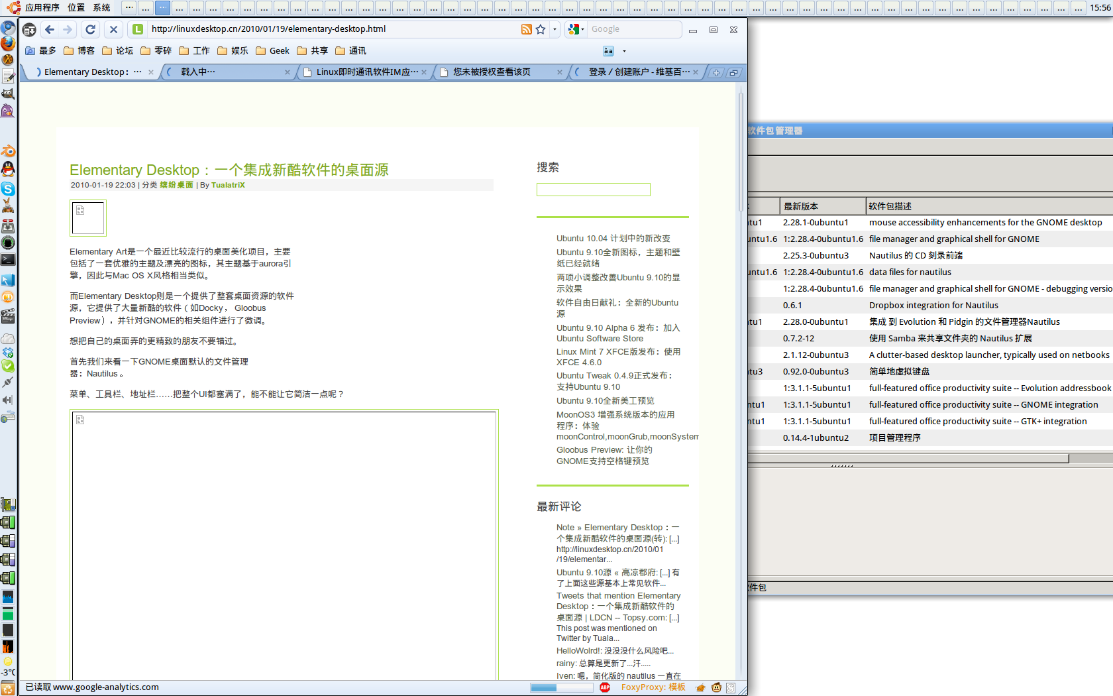The width and height of the screenshot is (1113, 696).
Task: Open the 位置 menu in top panel
Action: click(76, 7)
